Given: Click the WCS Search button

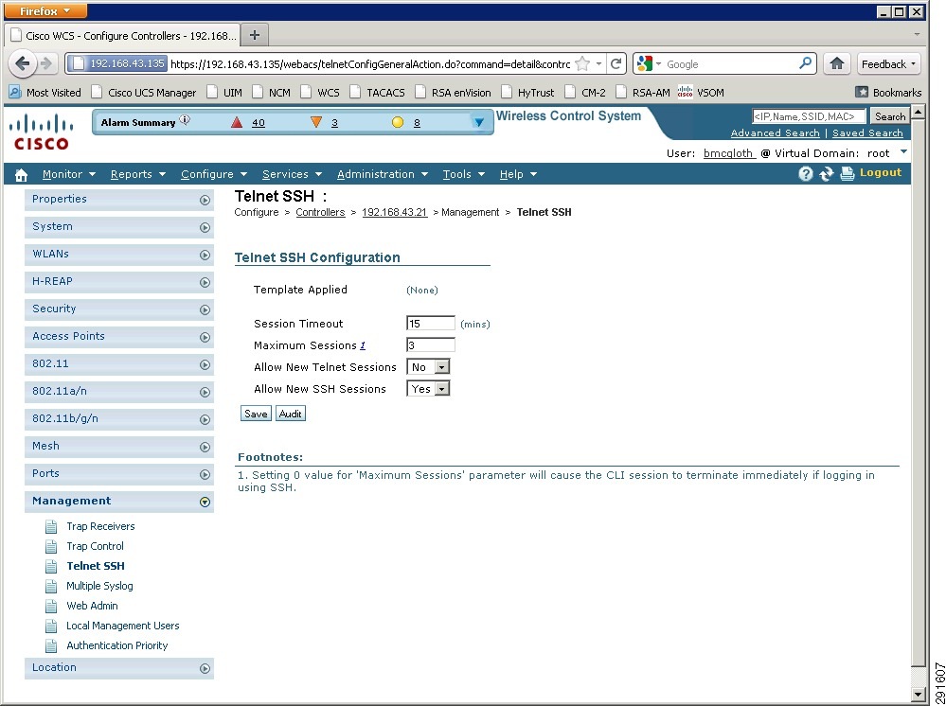Looking at the screenshot, I should (x=890, y=116).
